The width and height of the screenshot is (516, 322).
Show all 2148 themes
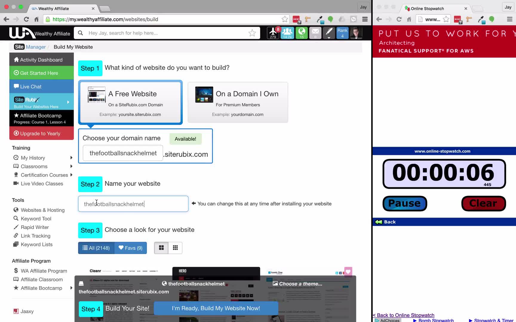[96, 248]
